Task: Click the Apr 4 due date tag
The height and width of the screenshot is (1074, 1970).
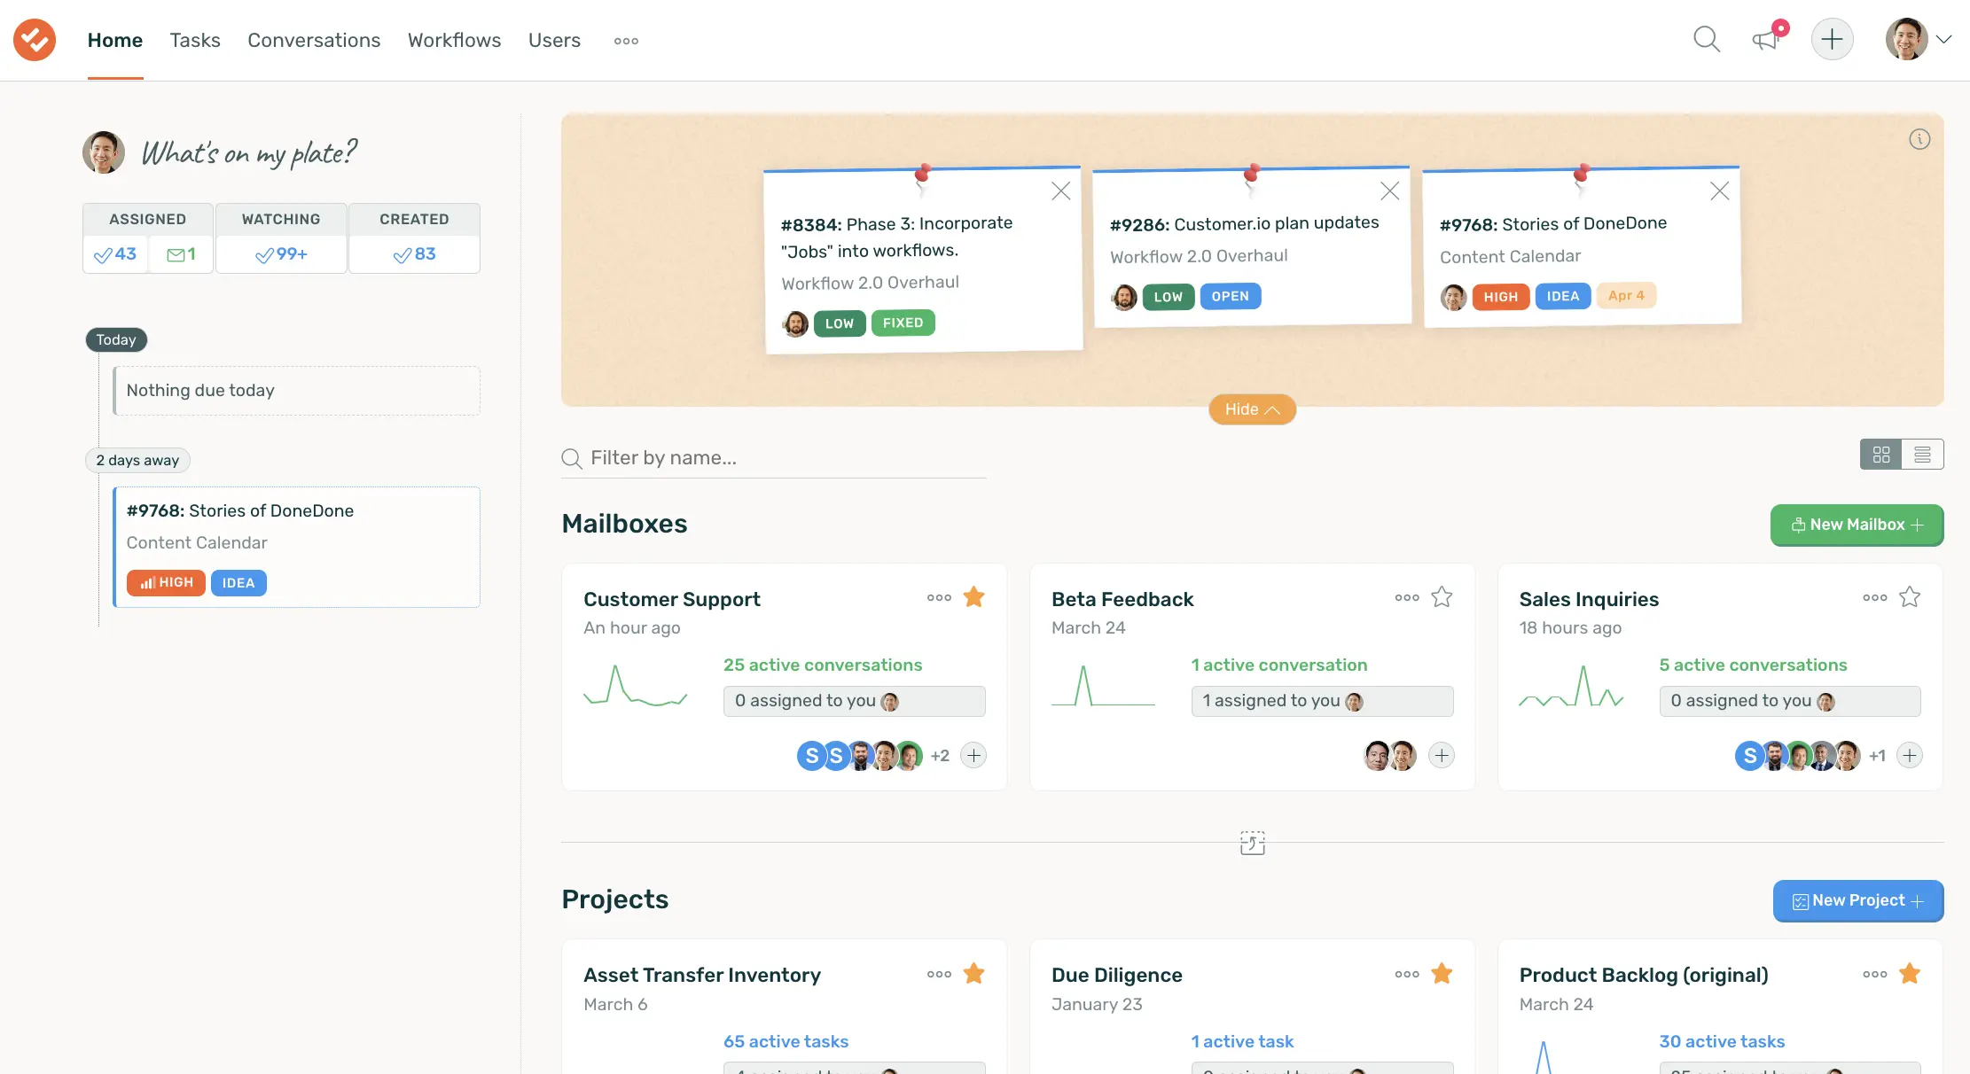Action: (1626, 296)
